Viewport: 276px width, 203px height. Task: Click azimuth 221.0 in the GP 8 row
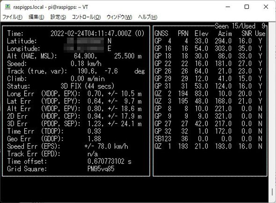pos(223,109)
